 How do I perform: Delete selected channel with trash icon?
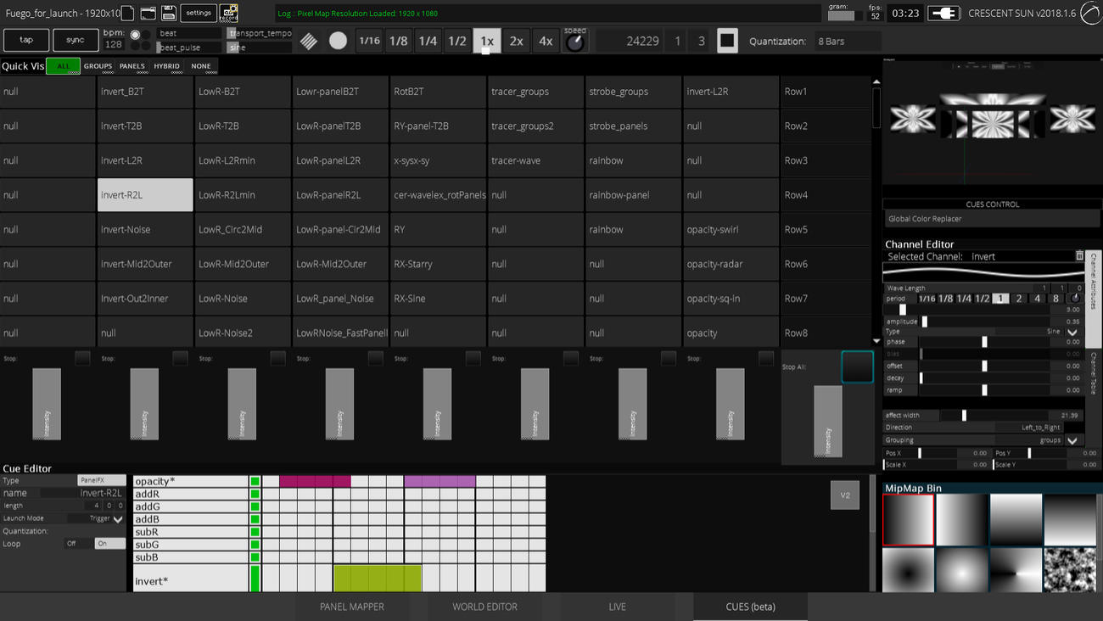[1079, 255]
